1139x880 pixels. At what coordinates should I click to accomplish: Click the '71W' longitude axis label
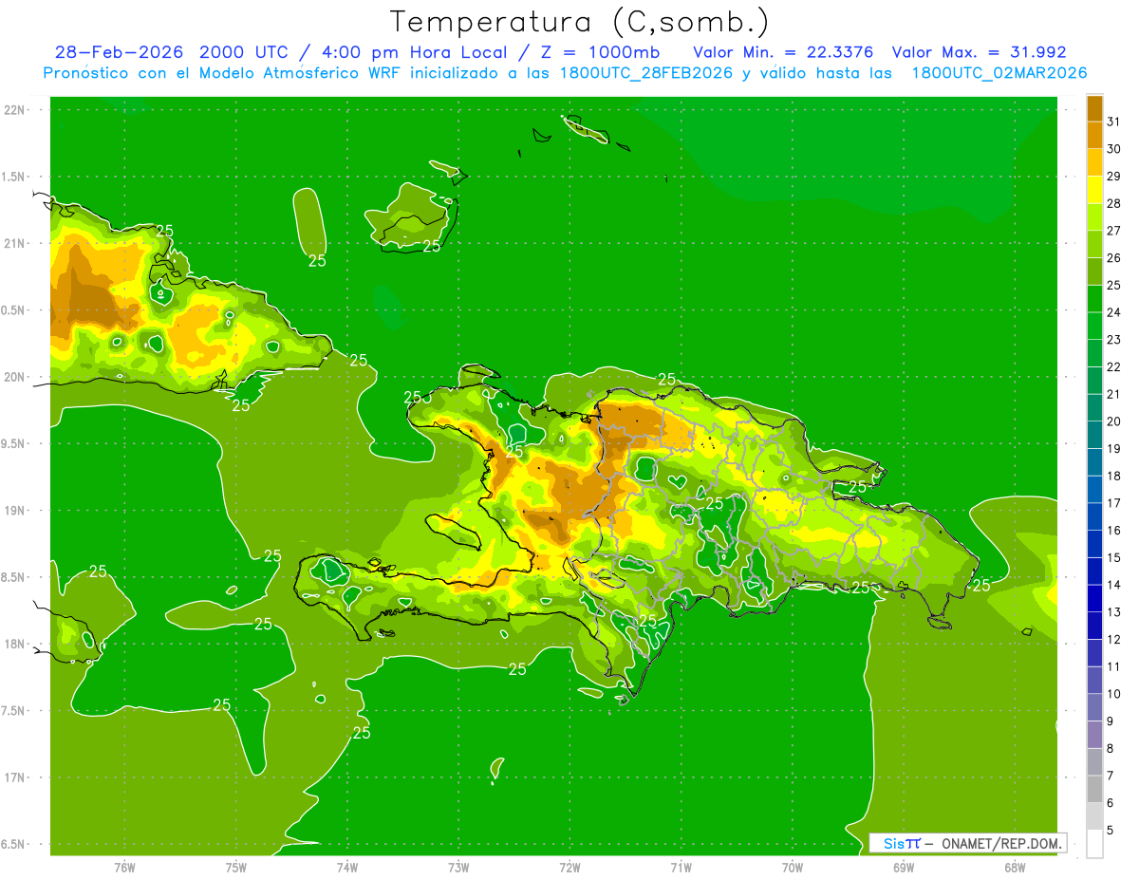681,867
